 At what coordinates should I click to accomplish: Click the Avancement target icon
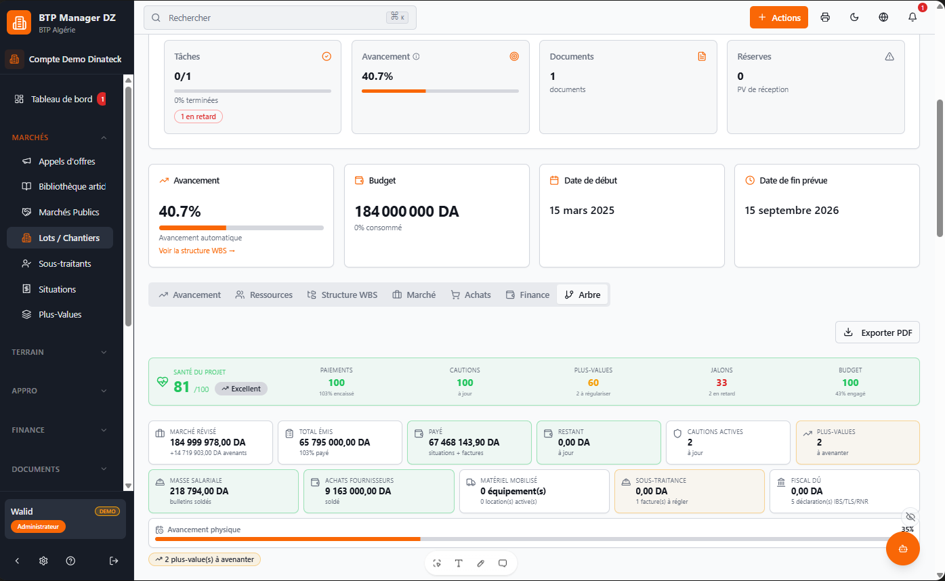[514, 56]
